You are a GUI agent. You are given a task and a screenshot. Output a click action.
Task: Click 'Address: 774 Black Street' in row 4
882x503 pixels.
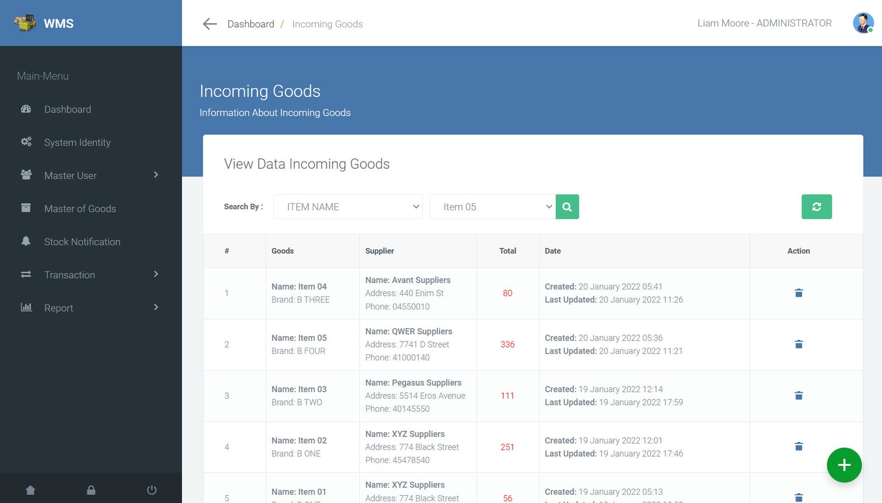pos(412,447)
